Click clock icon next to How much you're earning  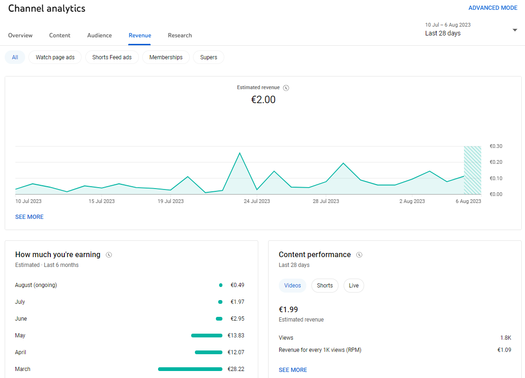click(109, 255)
